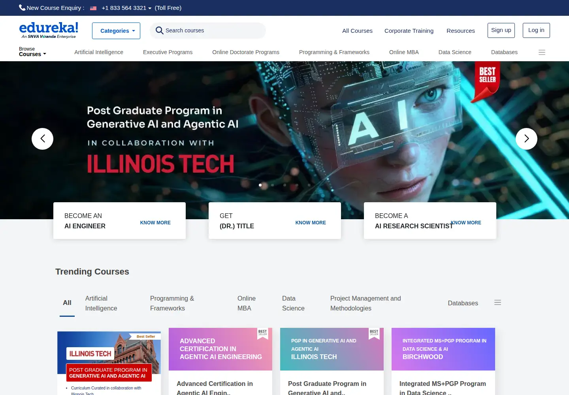Open Artificial Intelligence in top nav
The image size is (569, 395).
[x=99, y=52]
